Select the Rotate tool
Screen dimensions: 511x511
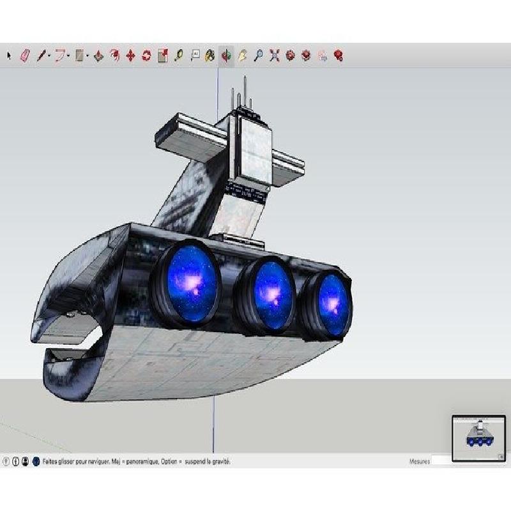pyautogui.click(x=147, y=56)
